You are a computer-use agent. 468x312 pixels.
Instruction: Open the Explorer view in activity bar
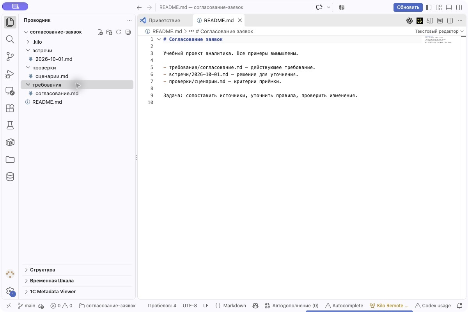(x=10, y=22)
